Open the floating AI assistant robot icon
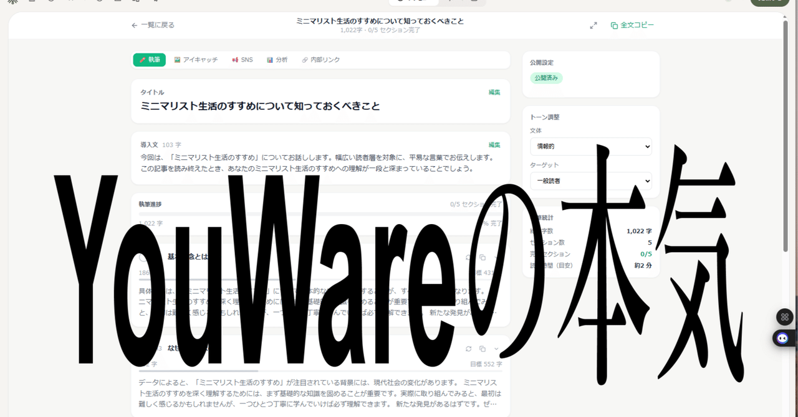Image resolution: width=798 pixels, height=417 pixels. pyautogui.click(x=782, y=337)
